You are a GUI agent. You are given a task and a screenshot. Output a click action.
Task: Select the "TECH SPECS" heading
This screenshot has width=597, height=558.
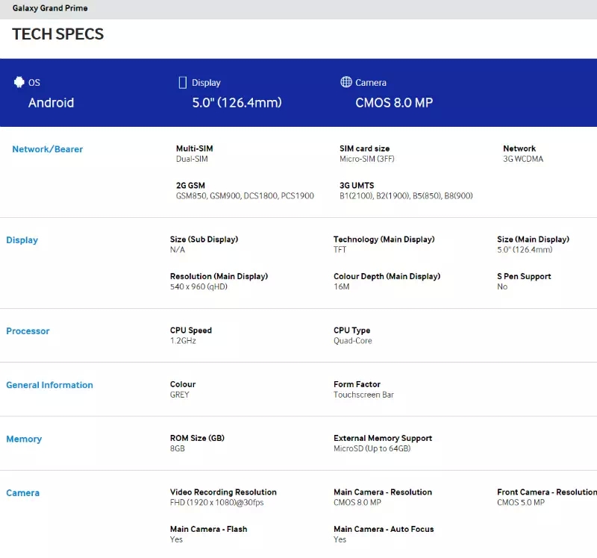click(58, 34)
